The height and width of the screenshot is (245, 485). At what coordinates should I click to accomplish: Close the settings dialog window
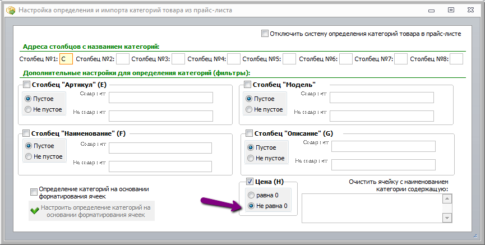[470, 10]
